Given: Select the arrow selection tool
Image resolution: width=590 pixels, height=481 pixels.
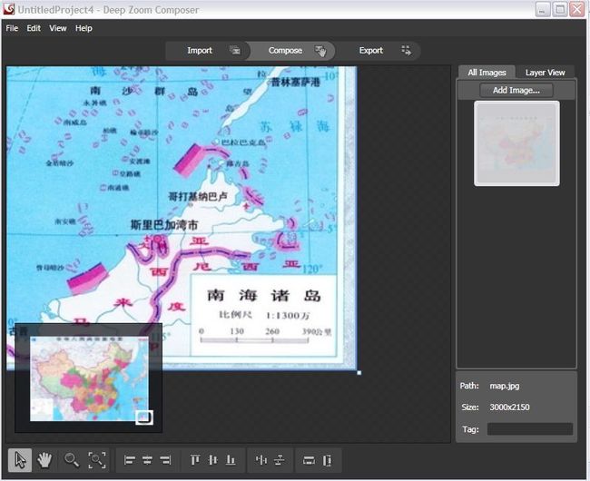Looking at the screenshot, I should tap(20, 460).
